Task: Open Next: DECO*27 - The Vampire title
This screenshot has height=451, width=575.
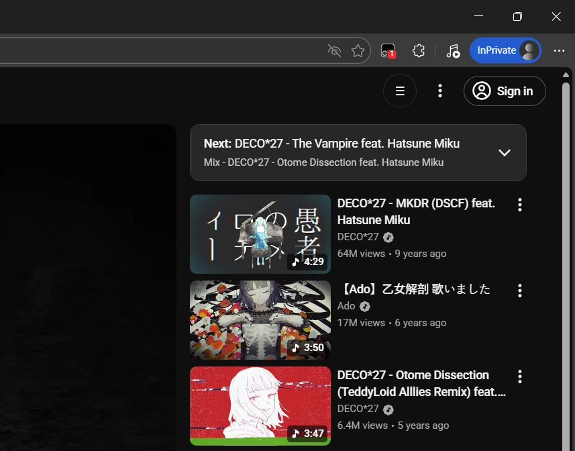Action: pyautogui.click(x=331, y=144)
